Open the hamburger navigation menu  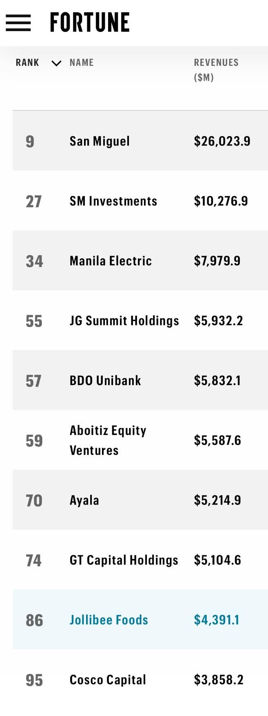(x=18, y=23)
